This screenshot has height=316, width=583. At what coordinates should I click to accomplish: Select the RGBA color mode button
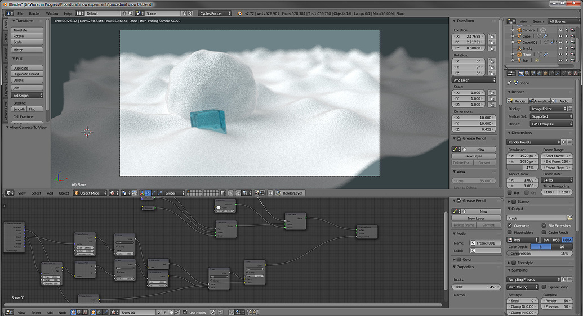coord(567,240)
